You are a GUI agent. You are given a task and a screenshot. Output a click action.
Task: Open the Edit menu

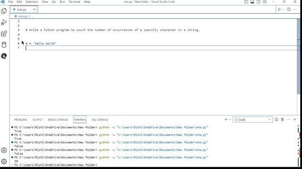tap(19, 2)
